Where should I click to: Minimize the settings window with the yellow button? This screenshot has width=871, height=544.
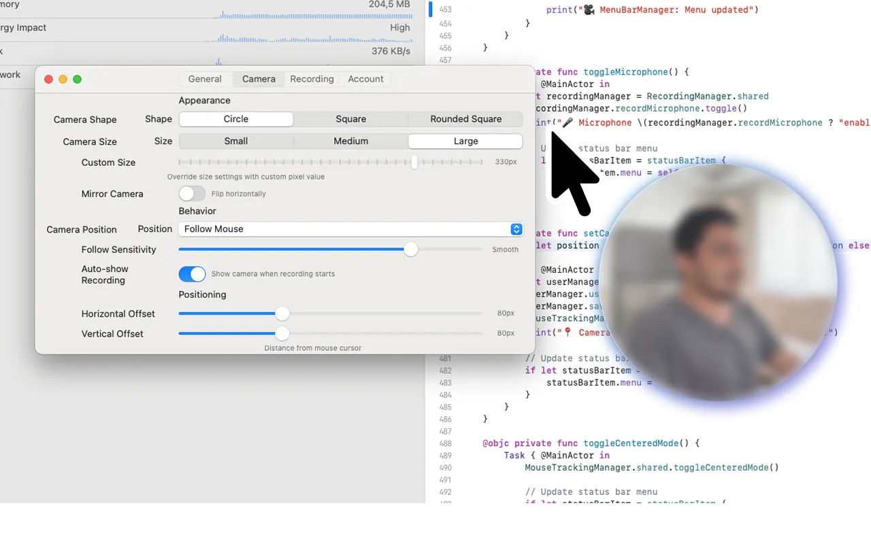(x=63, y=80)
